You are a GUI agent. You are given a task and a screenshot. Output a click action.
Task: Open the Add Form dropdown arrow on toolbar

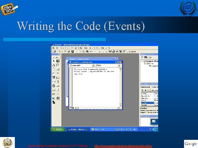(x=62, y=52)
